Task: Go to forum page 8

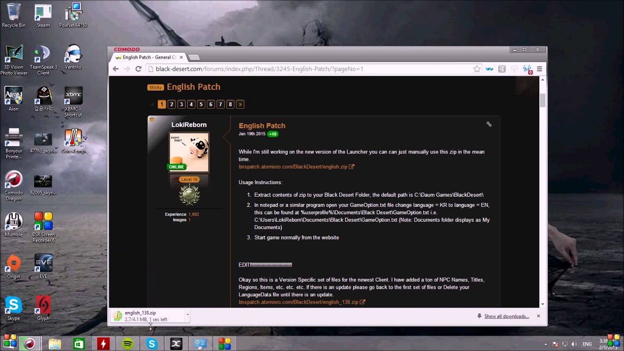Action: pyautogui.click(x=230, y=104)
